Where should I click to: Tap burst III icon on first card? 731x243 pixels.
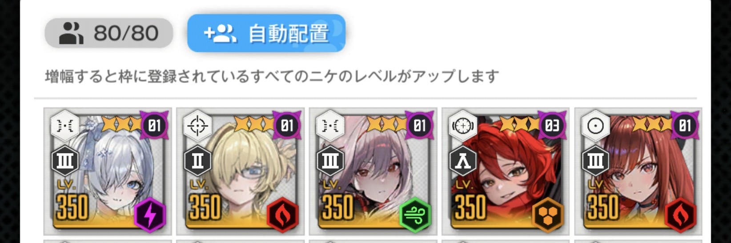coord(65,160)
